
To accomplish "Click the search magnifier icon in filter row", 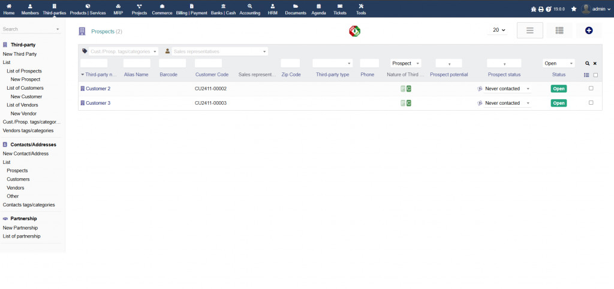I will 588,63.
